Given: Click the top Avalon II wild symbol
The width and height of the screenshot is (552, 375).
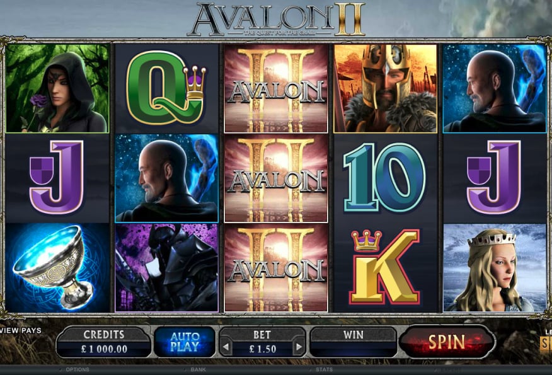Looking at the screenshot, I should click(276, 88).
